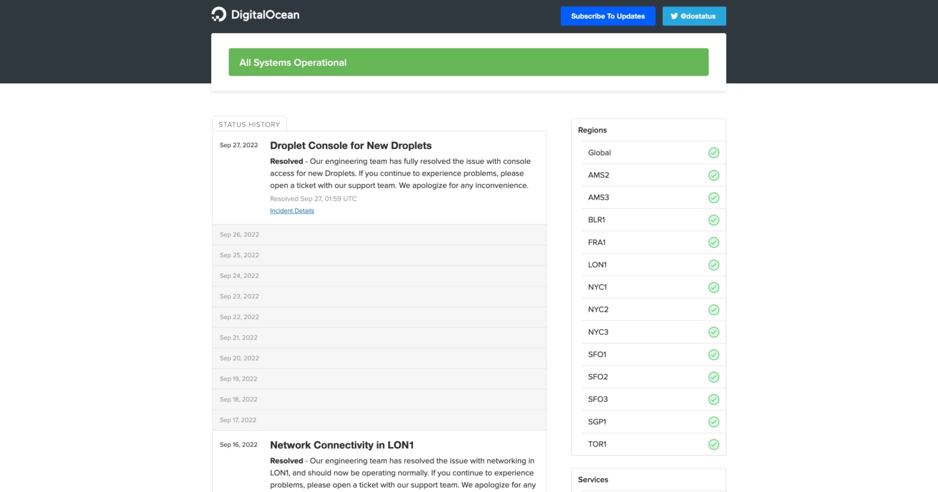Image resolution: width=938 pixels, height=492 pixels.
Task: Click the SFO2 region label
Action: click(598, 377)
